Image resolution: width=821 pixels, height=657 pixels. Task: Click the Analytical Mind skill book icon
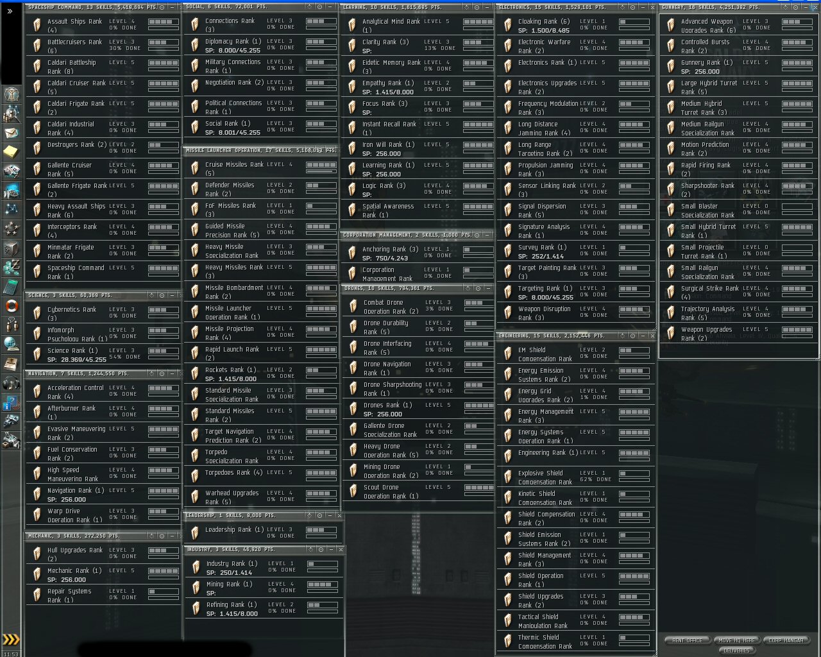point(352,25)
